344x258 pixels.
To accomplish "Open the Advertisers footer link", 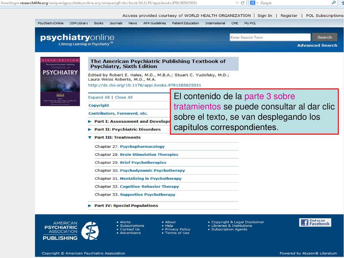I will coord(130,233).
